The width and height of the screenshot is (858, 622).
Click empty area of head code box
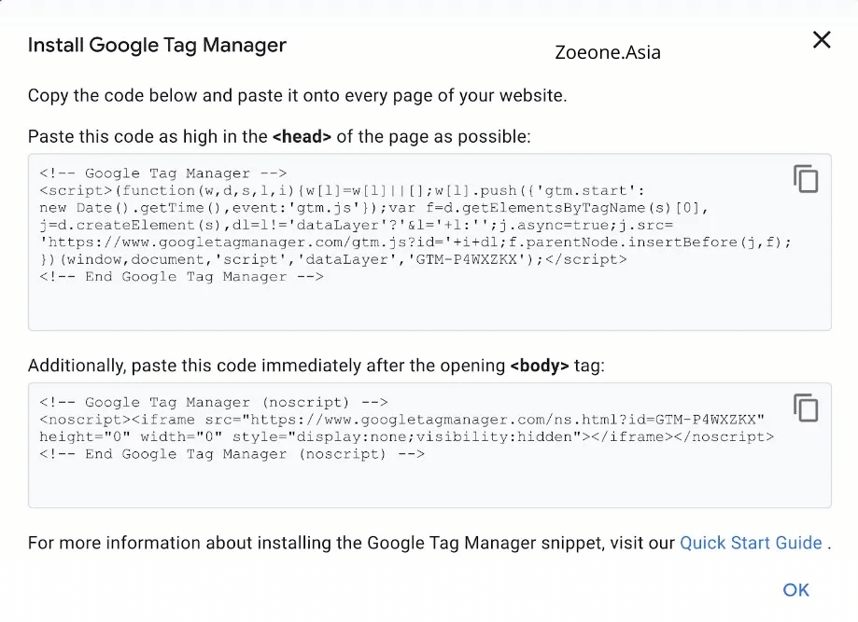pyautogui.click(x=429, y=307)
